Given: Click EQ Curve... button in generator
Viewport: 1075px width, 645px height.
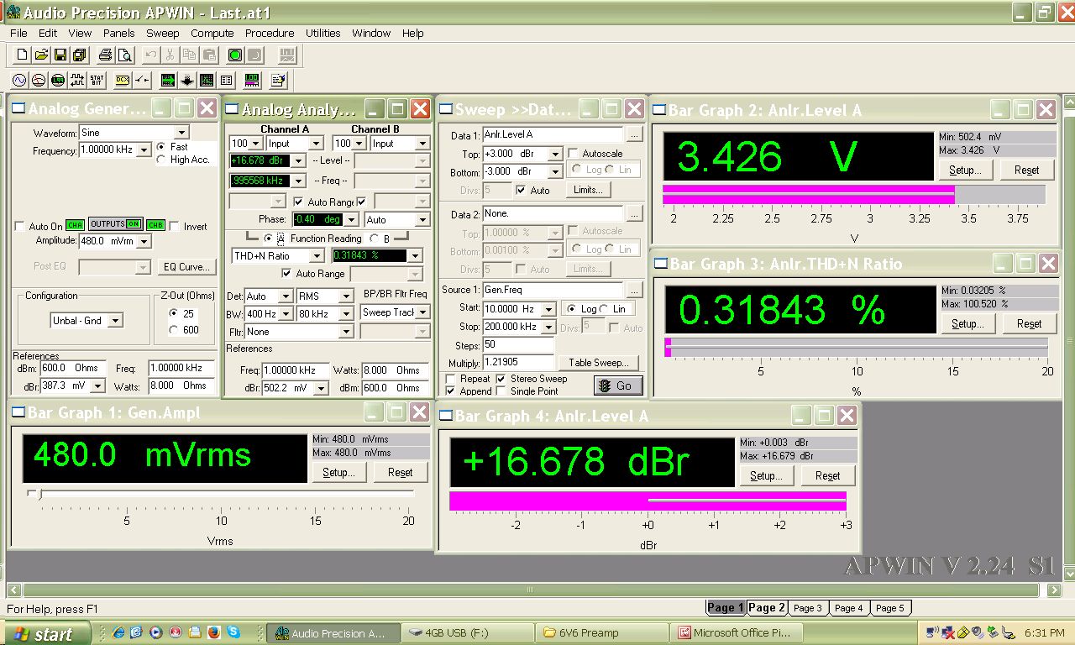Looking at the screenshot, I should (x=186, y=267).
